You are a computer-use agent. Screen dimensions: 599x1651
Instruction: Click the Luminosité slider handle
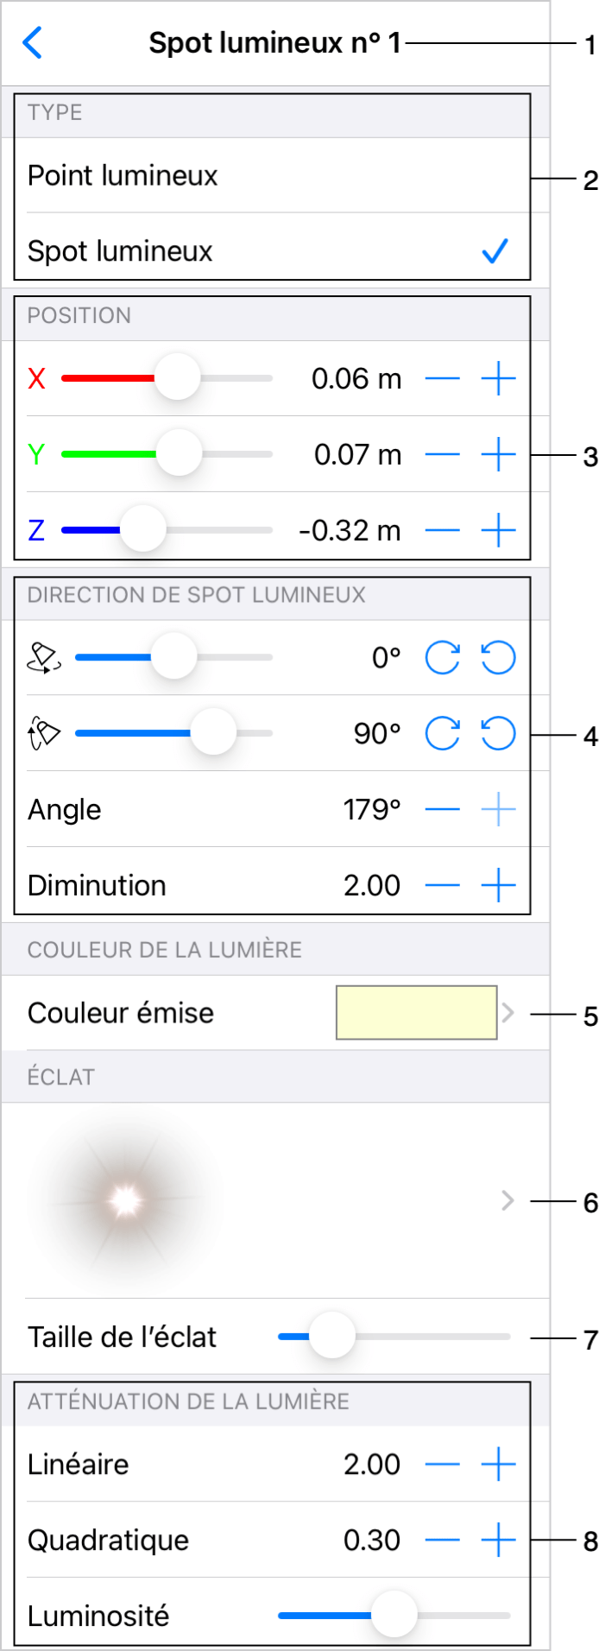394,1615
